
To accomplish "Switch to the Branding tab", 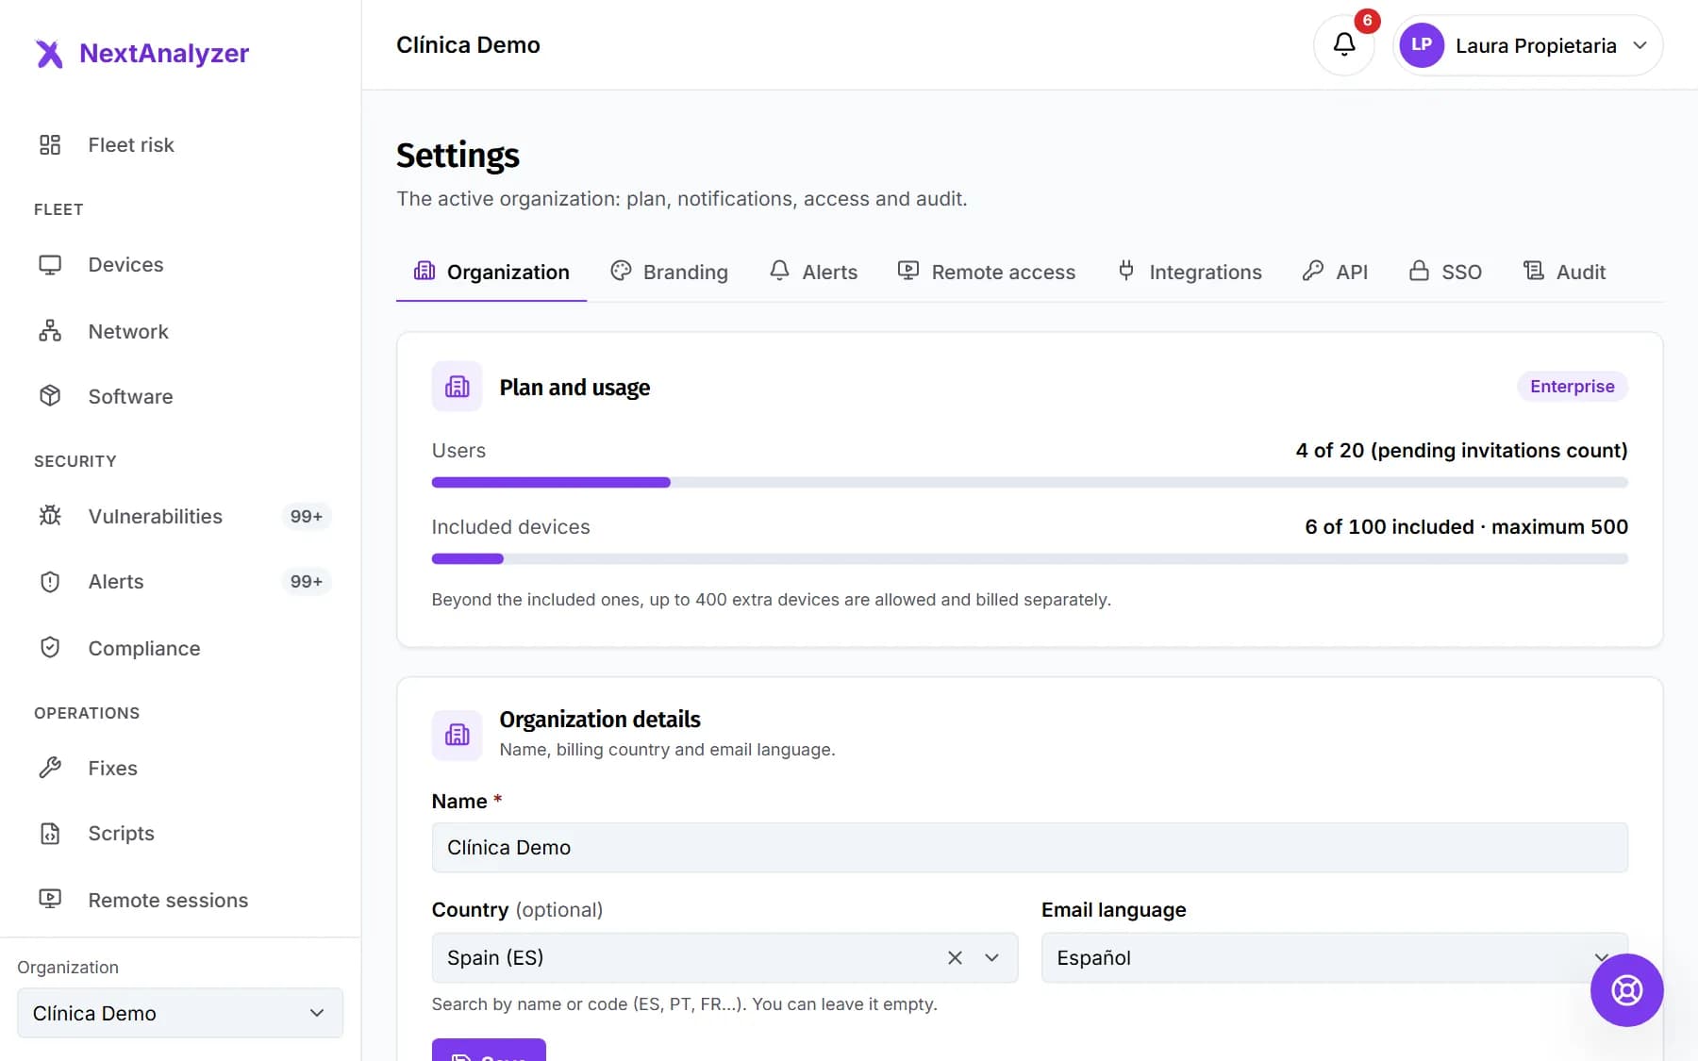I will (x=670, y=273).
